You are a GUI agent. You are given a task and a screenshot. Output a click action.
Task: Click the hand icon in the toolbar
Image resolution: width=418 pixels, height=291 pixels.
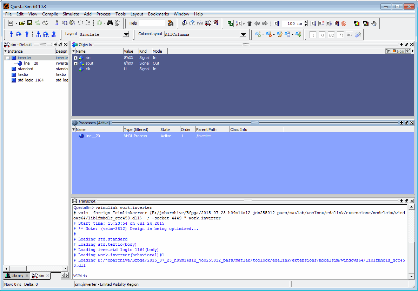click(374, 24)
